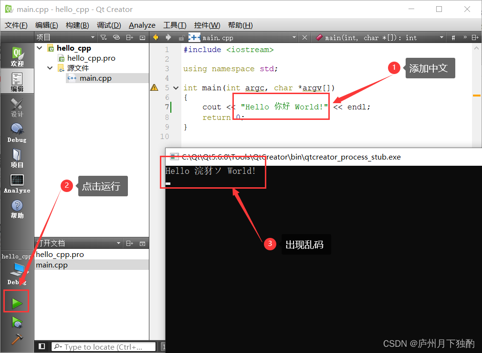Toggle synchronize with editor link icon
Screen dimensions: 482x353
coord(116,38)
